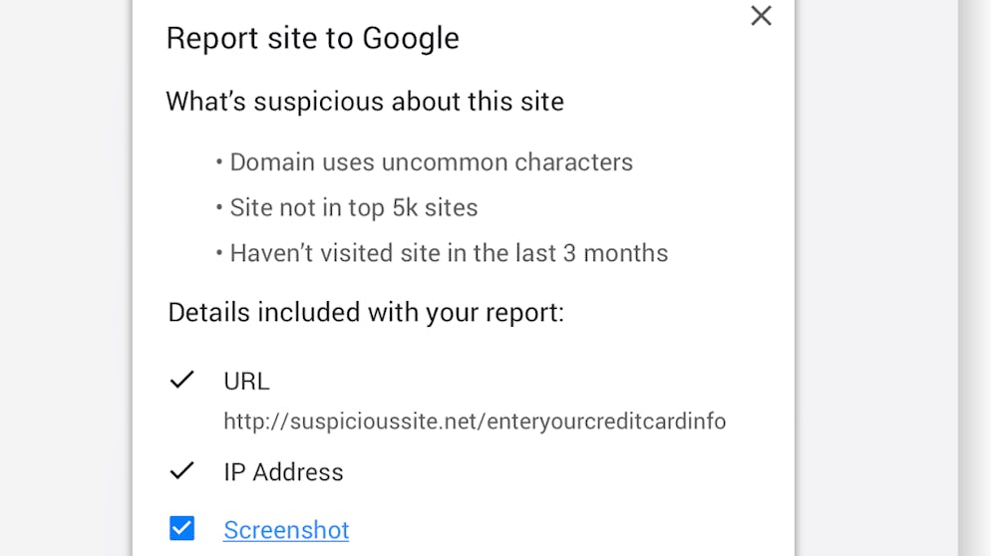Click the "Report site to Google" title
This screenshot has width=991, height=556.
[312, 38]
